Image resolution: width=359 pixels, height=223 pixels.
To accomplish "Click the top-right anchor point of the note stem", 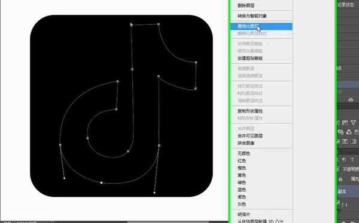I will point(159,24).
